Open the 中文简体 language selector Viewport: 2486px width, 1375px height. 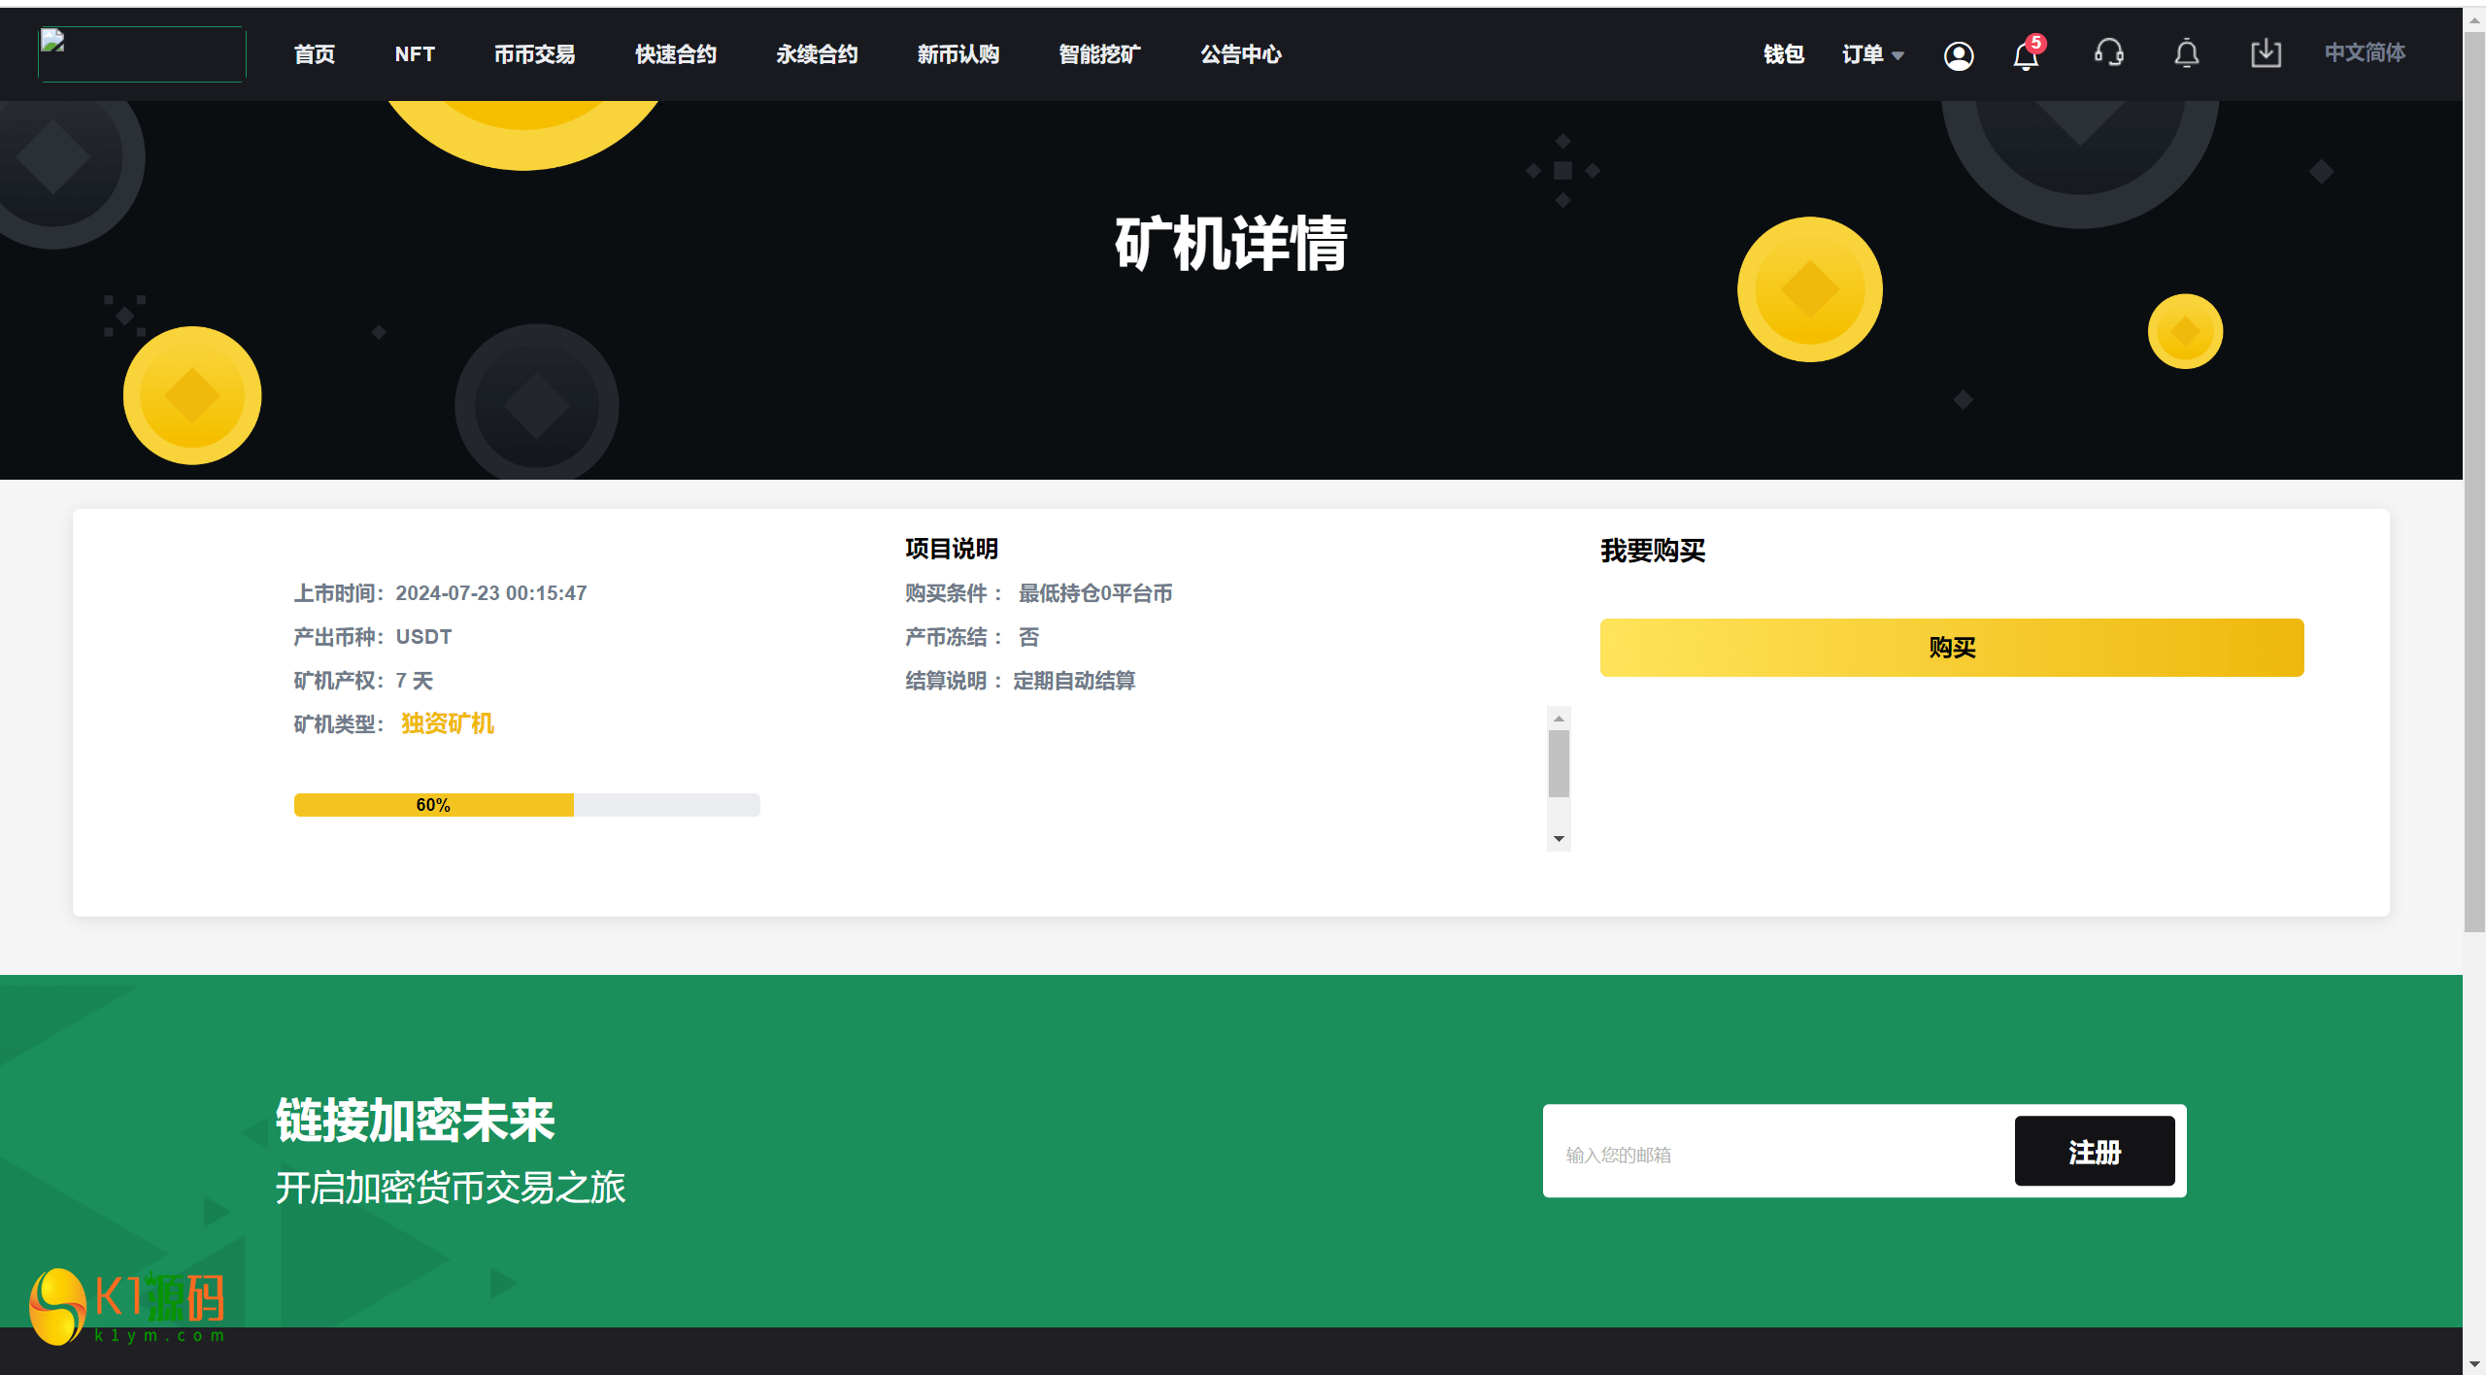pos(2364,52)
